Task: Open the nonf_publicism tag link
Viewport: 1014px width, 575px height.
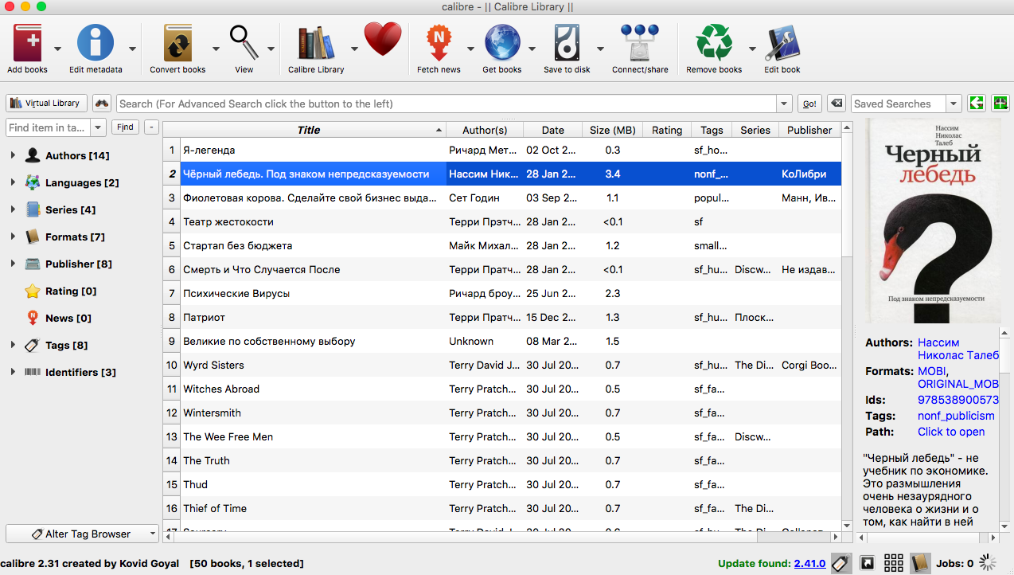Action: [x=956, y=416]
